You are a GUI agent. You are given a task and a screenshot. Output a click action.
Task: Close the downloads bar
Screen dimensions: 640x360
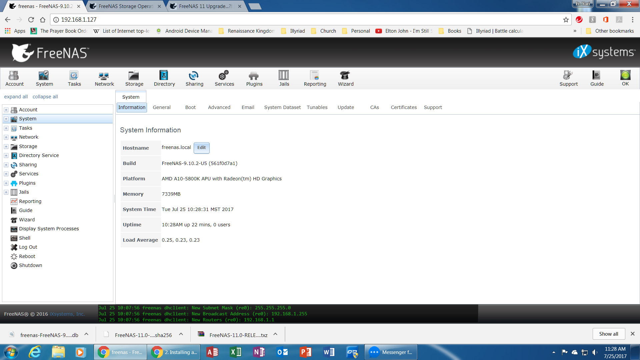632,334
